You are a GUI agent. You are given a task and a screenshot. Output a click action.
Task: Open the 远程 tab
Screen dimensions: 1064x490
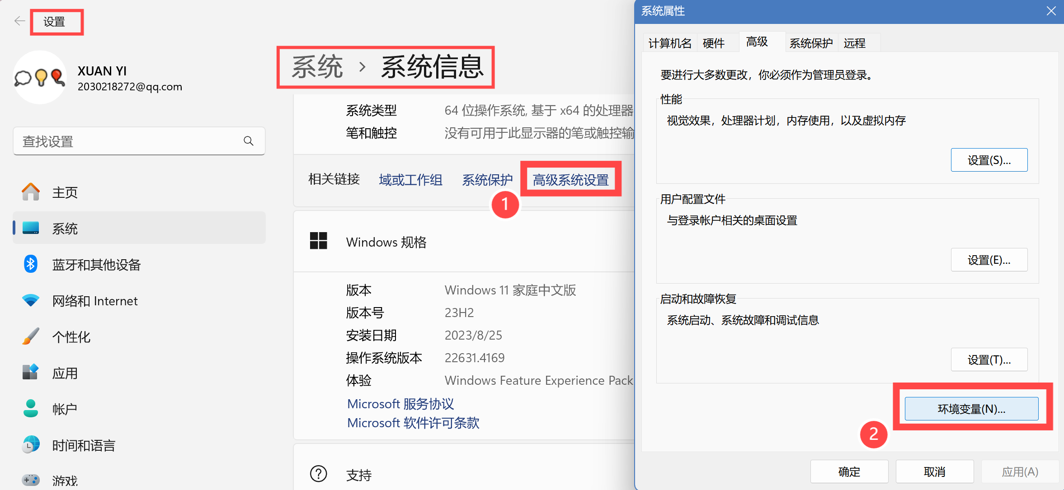[854, 43]
